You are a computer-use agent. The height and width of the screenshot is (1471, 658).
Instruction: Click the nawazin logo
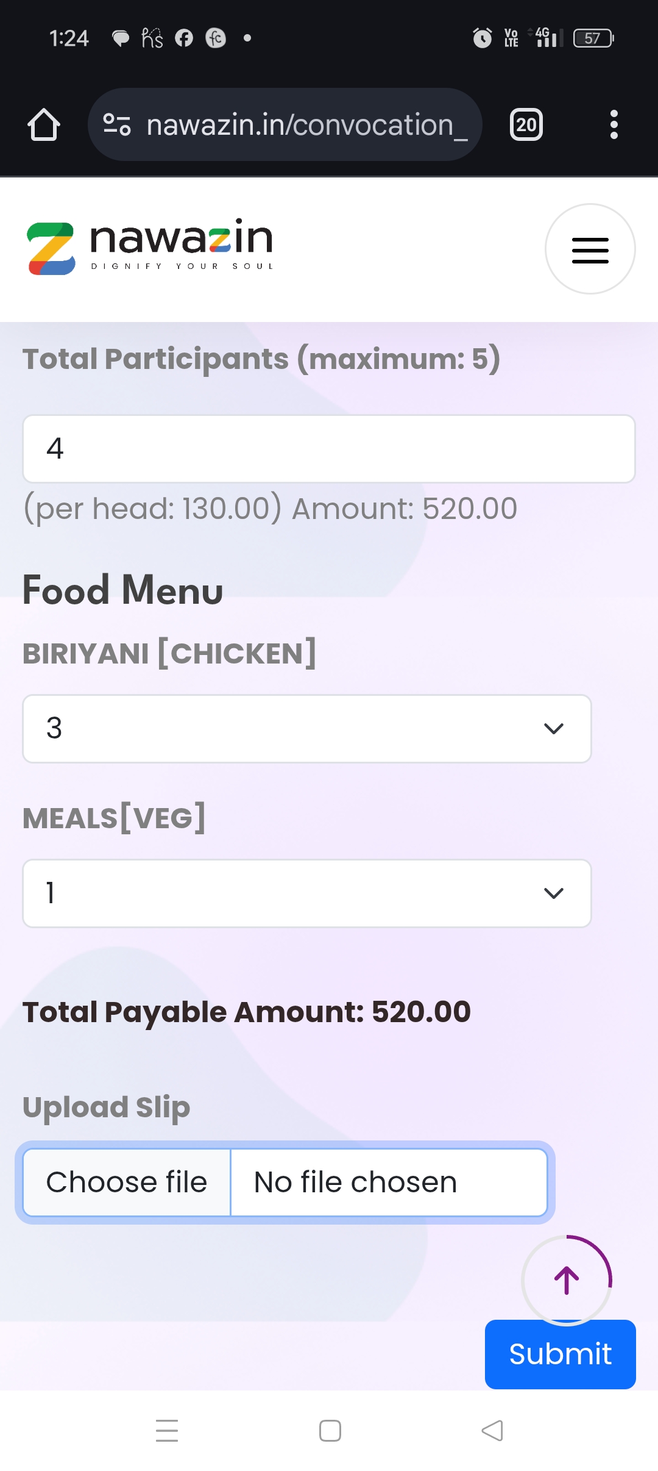(150, 248)
